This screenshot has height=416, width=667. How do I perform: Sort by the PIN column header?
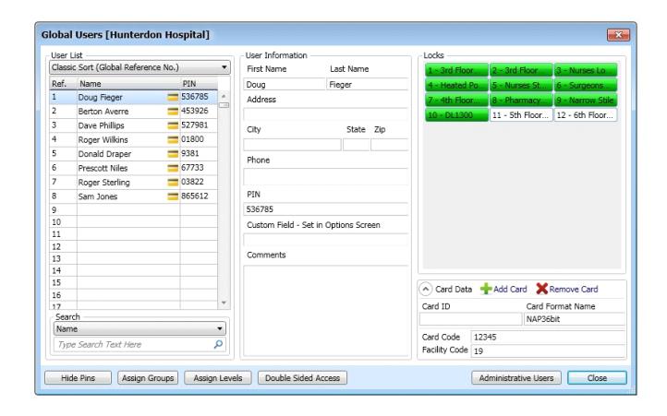tap(199, 84)
